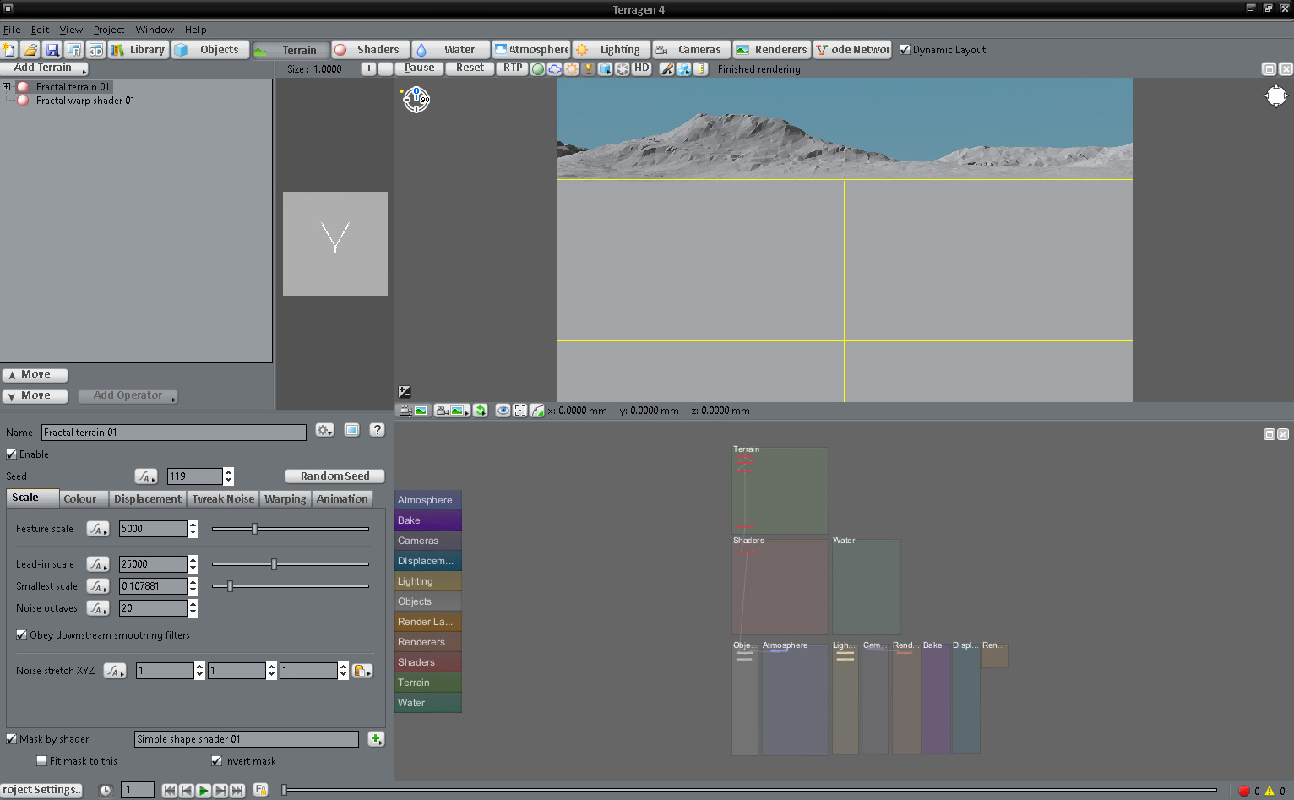
Task: Click the New project icon
Action: coord(9,50)
